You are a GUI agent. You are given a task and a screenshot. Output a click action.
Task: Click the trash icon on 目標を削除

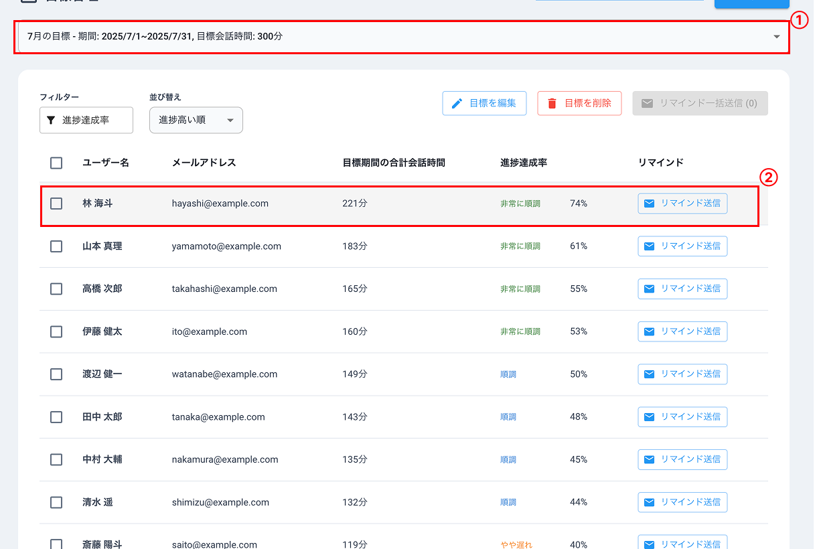coord(552,103)
